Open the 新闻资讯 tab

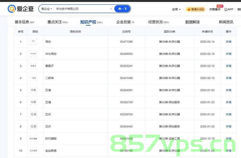coord(226,22)
